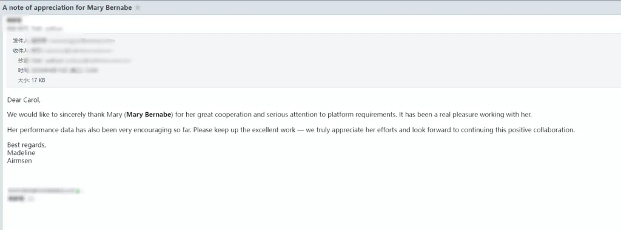Open the blurred footer link next to the green dot
Screen dimensions: 621x230
tap(41, 191)
